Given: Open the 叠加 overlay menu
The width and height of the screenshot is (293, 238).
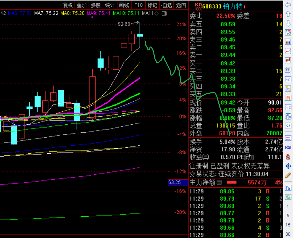Looking at the screenshot, I should click(x=82, y=5).
